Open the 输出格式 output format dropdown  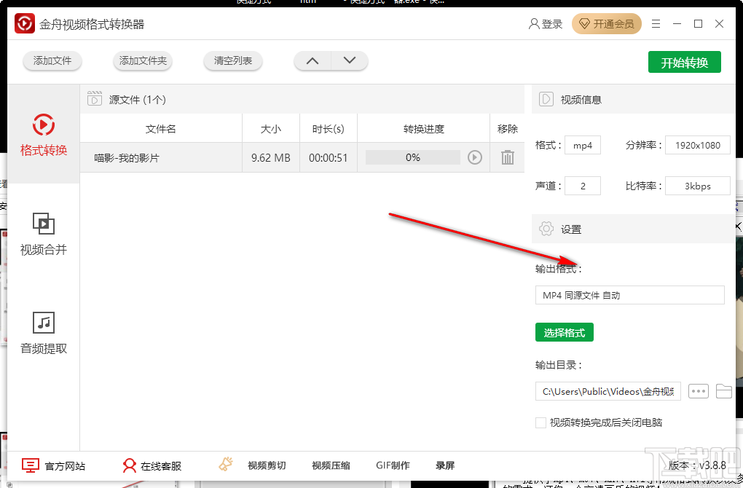pyautogui.click(x=629, y=295)
